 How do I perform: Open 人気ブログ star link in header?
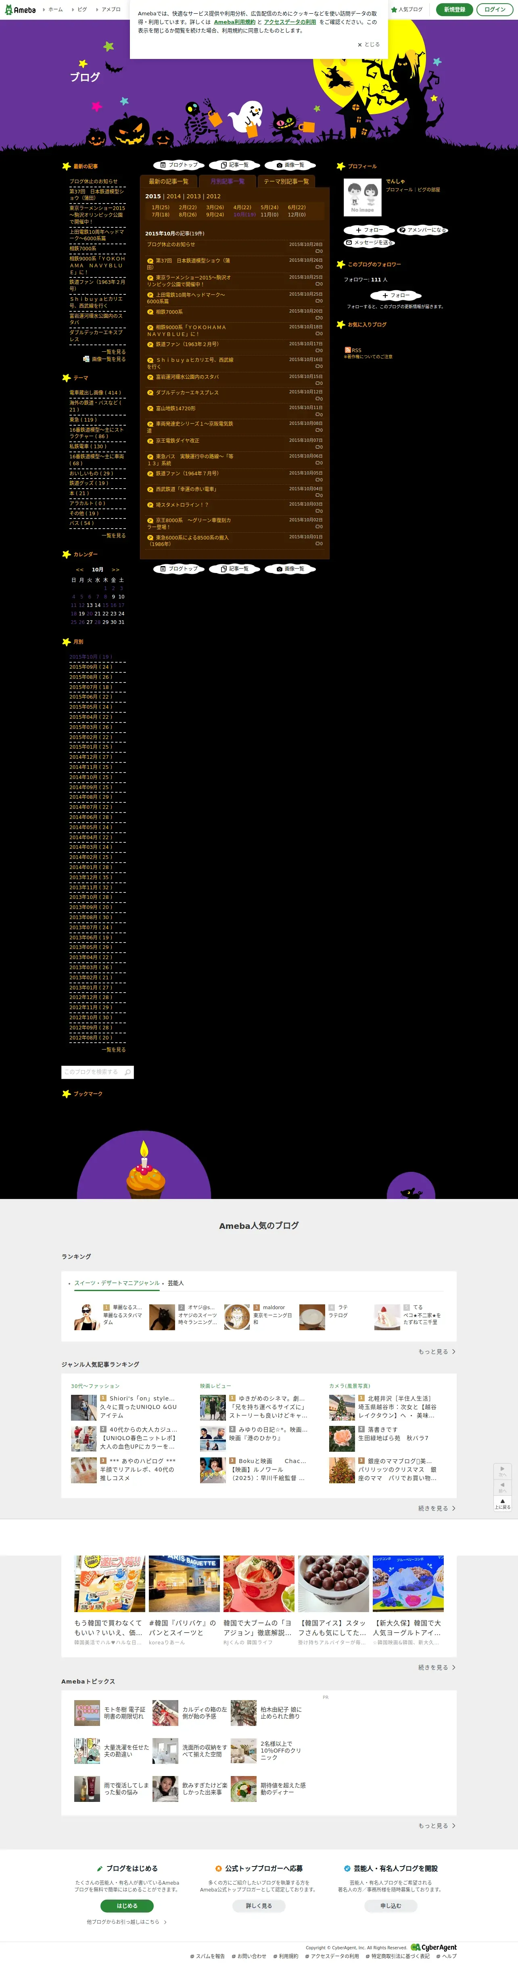407,9
